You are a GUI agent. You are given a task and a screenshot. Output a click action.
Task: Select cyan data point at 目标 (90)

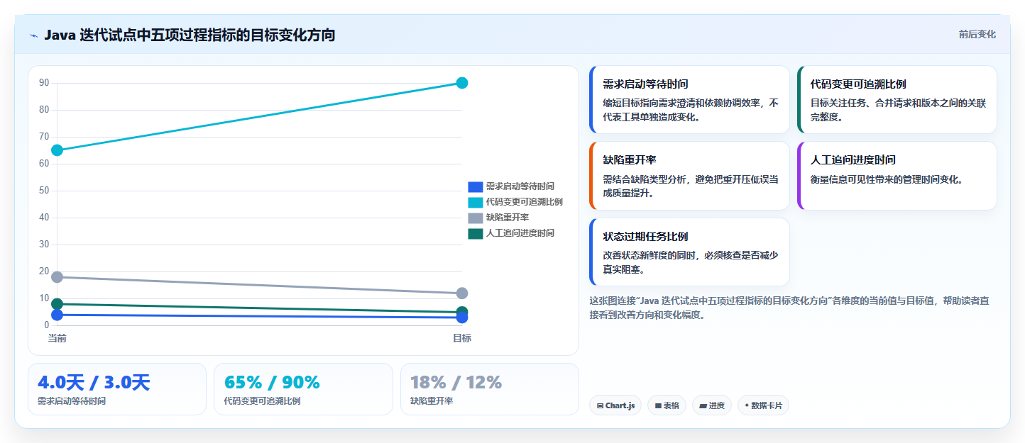462,83
